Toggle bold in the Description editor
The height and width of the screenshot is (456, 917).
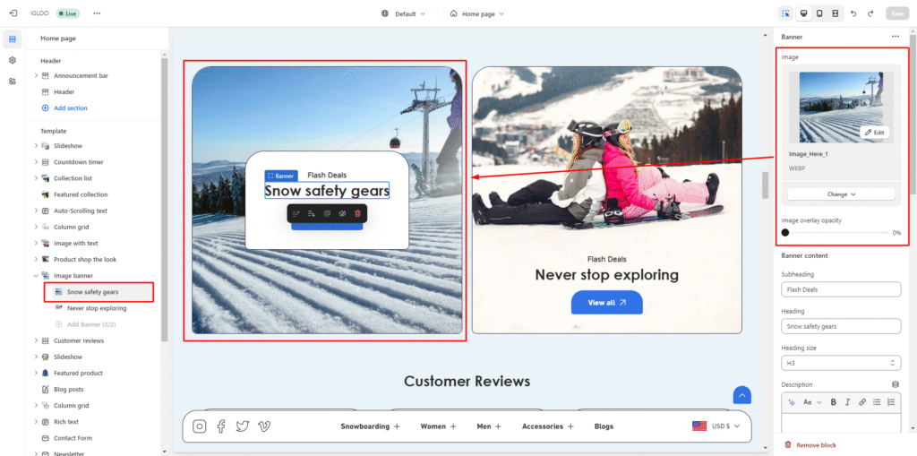click(x=833, y=402)
